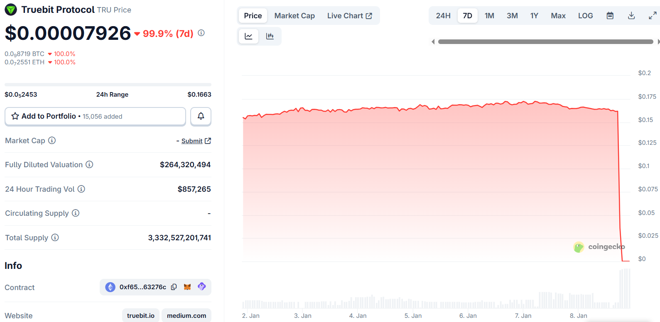Switch to candlestick chart view icon
The height and width of the screenshot is (322, 660).
point(270,36)
